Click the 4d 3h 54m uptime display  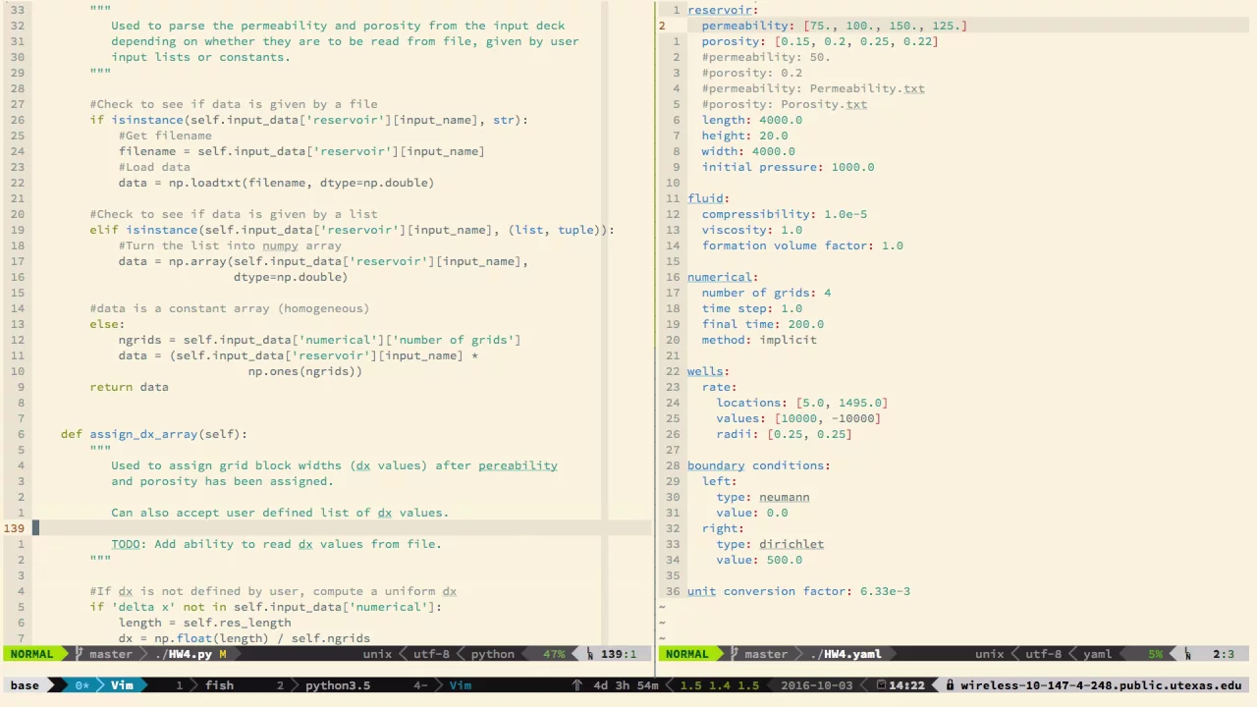click(x=626, y=685)
